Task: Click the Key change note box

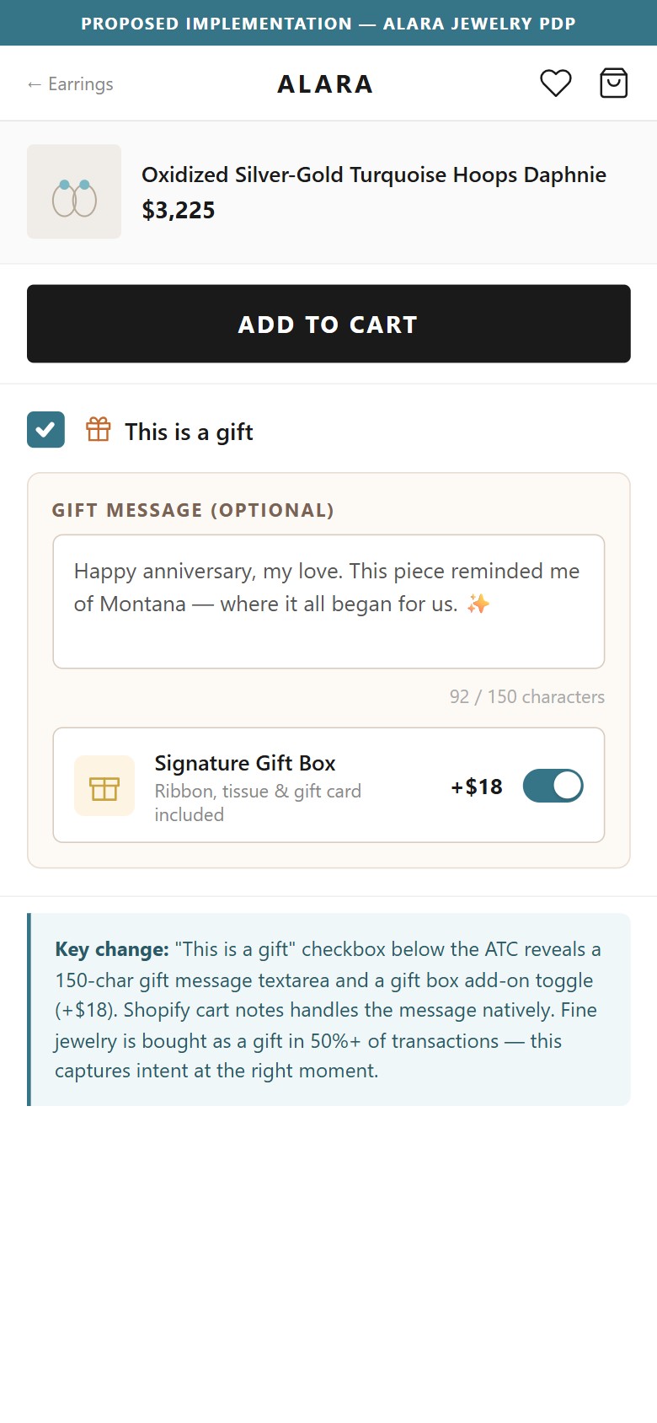Action: 328,1009
